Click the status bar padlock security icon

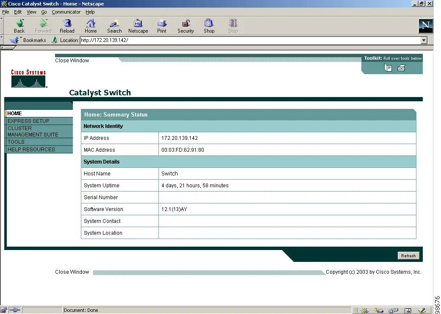tap(4, 310)
